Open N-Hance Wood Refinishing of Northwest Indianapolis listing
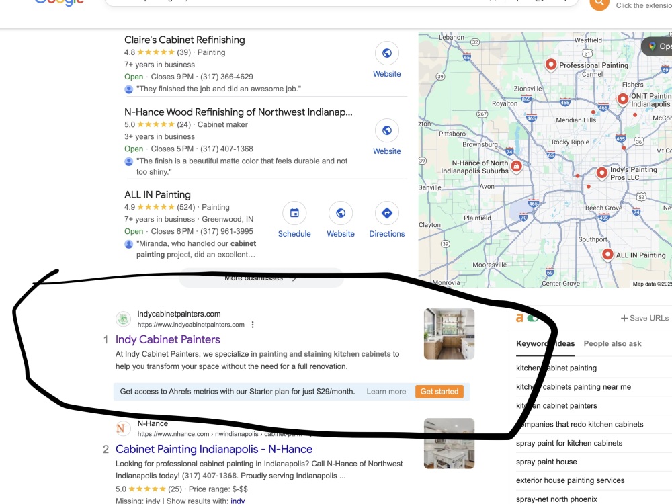This screenshot has width=672, height=504. [x=239, y=112]
